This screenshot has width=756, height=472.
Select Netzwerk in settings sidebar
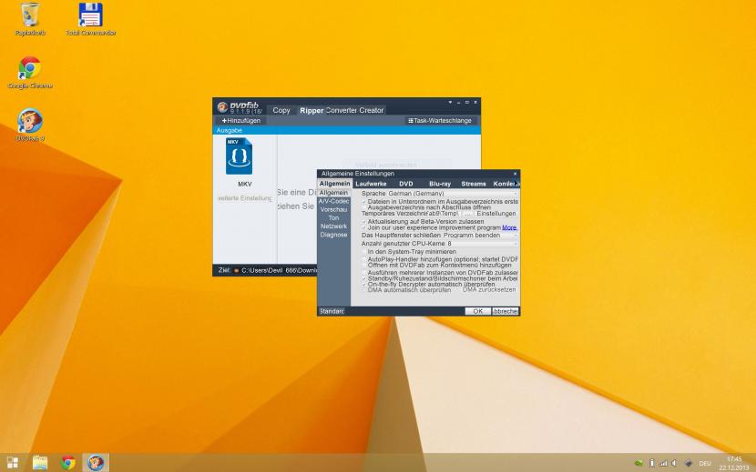333,226
